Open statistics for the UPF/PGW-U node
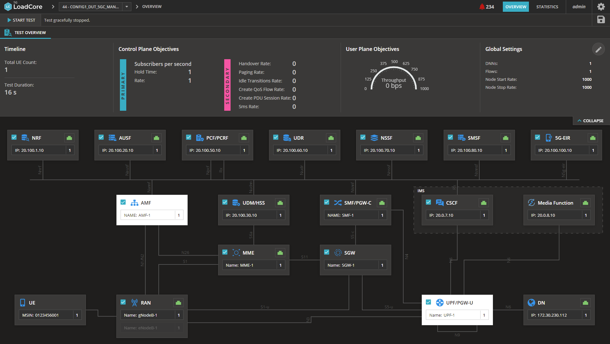This screenshot has height=344, width=610. point(484,302)
